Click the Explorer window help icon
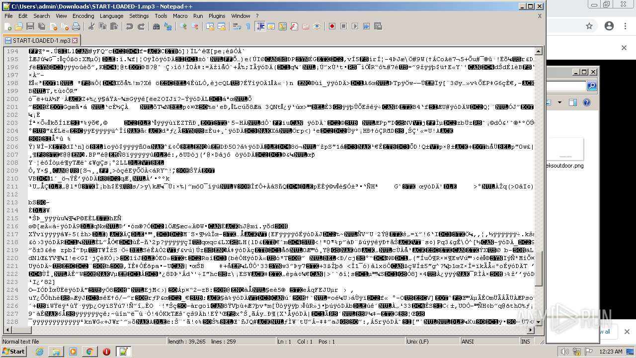Screen dimensions: 636x358 point(586,102)
